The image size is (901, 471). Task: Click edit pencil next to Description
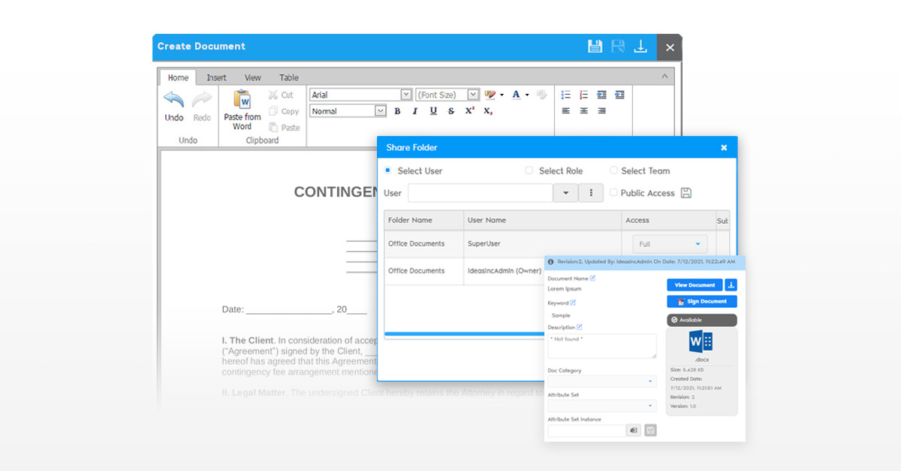point(580,328)
